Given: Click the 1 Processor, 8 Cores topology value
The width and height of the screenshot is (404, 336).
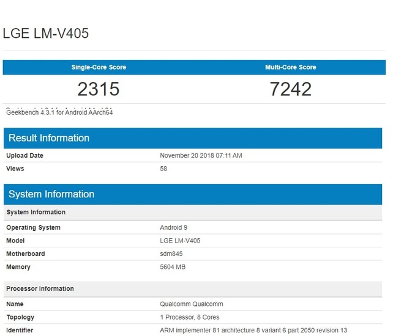Looking at the screenshot, I should [189, 317].
